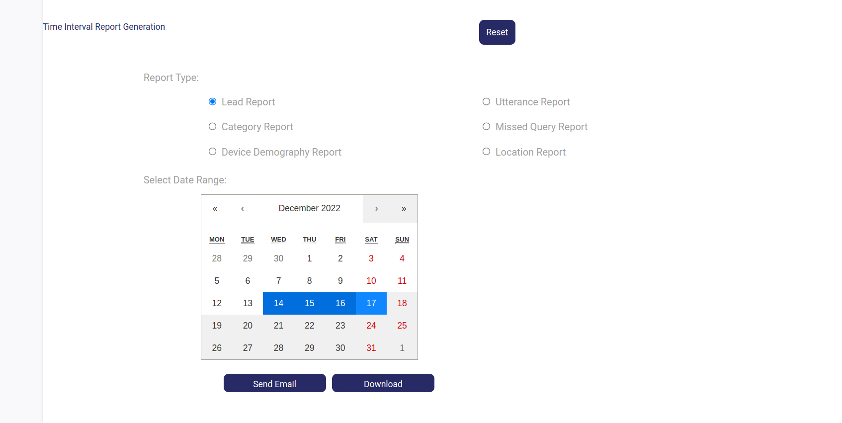
Task: Click the Send Email button
Action: click(x=274, y=383)
